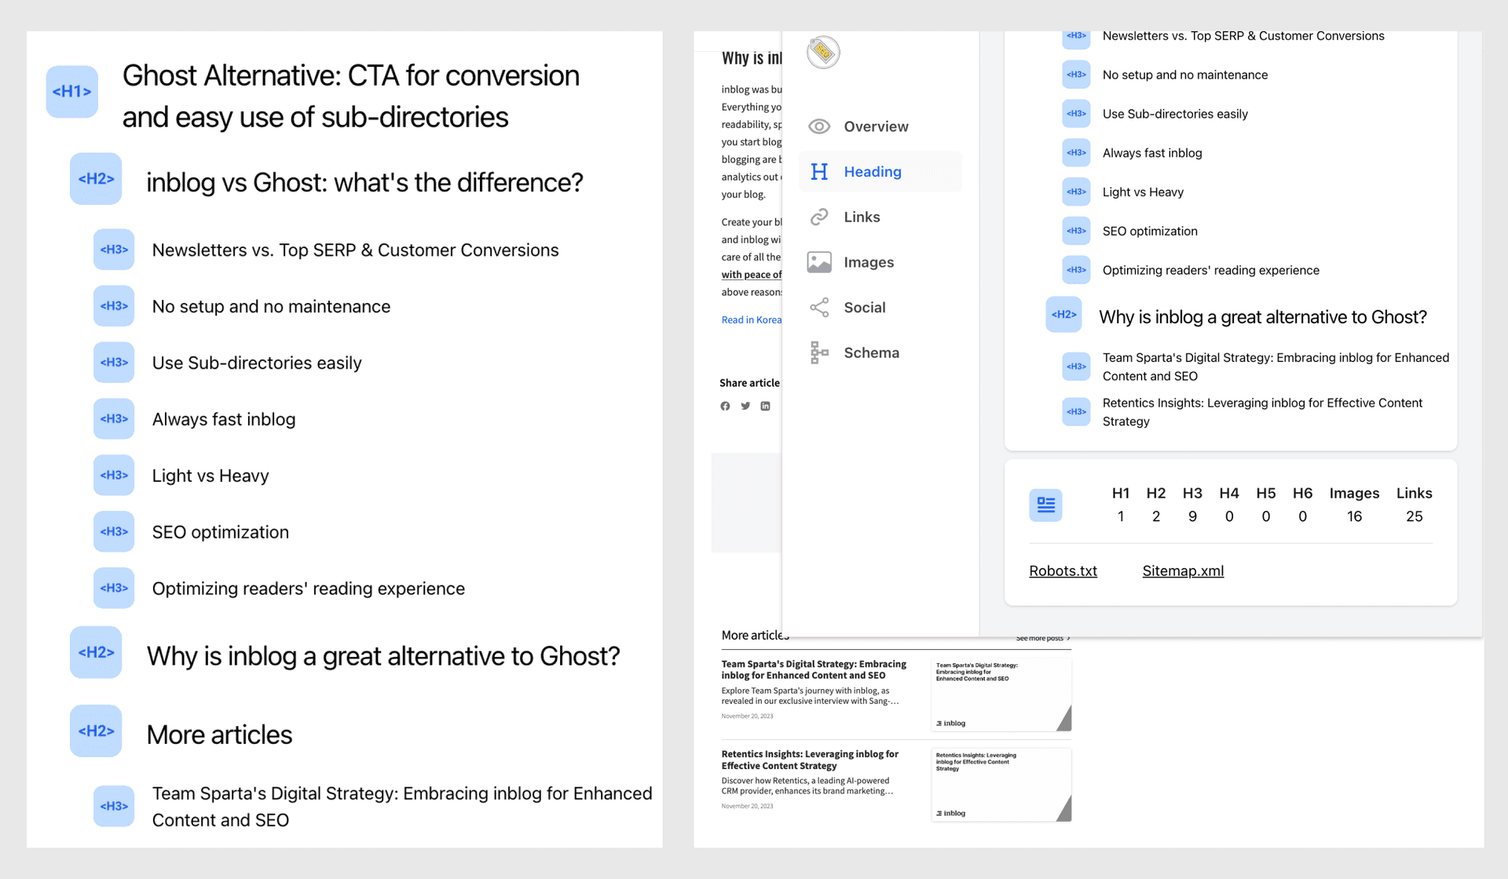Click extension panel H3 badge for "Retentics Insights"
This screenshot has width=1508, height=879.
1076,412
